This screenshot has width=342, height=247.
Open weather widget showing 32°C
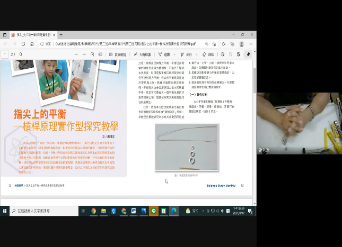point(192,211)
